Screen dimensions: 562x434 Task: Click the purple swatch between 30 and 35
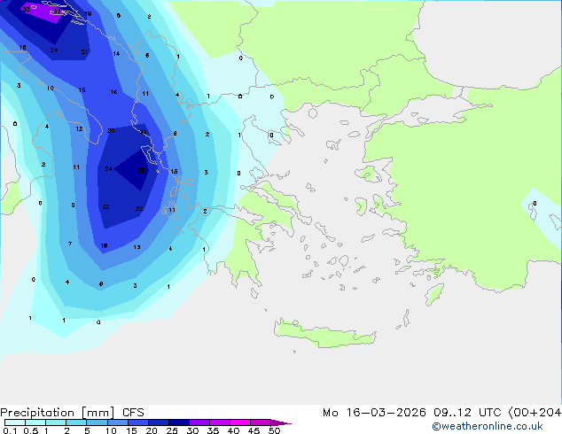[199, 422]
